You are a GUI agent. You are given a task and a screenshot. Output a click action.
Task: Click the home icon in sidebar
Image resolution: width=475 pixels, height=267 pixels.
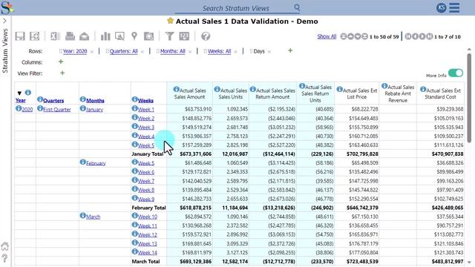tap(5, 246)
